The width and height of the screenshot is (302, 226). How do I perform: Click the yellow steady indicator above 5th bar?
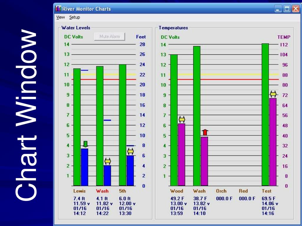[x=130, y=151]
